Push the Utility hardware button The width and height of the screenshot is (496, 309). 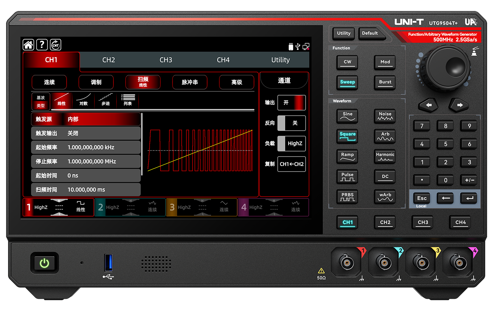pos(344,34)
